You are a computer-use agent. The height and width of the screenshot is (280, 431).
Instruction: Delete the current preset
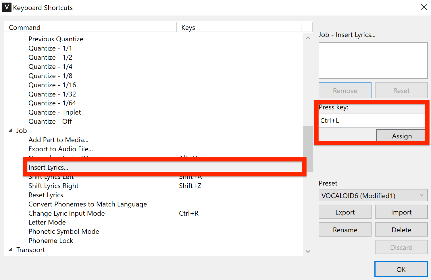401,229
